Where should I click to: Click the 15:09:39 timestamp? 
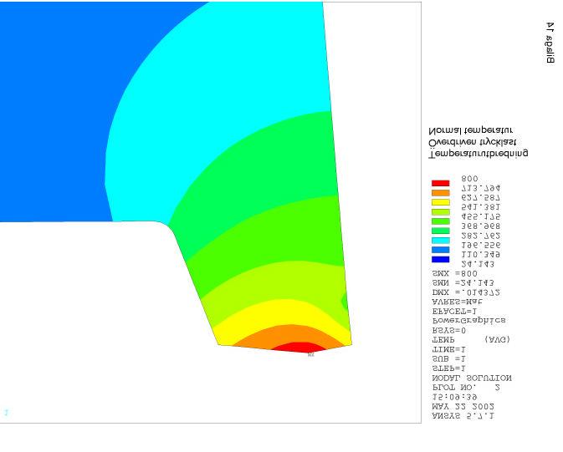455,397
